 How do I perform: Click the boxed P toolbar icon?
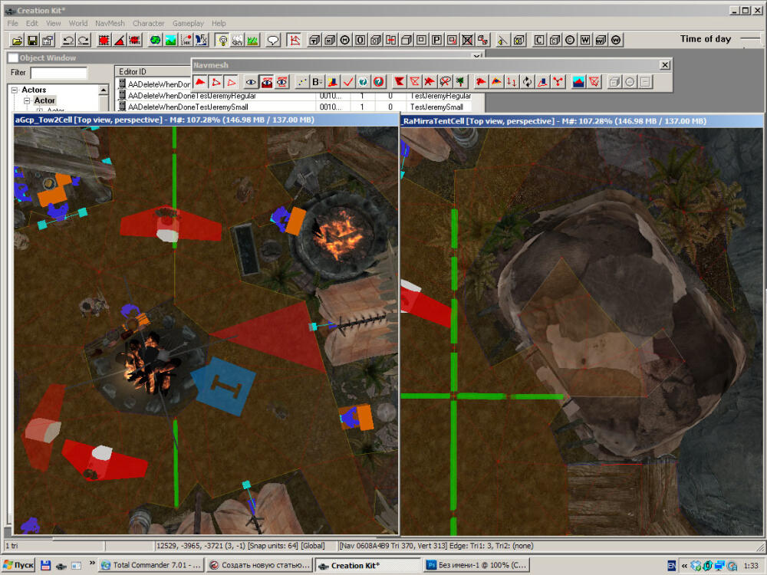pyautogui.click(x=436, y=40)
